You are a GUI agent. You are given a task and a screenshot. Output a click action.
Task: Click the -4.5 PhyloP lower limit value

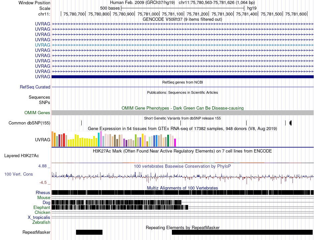[x=43, y=183]
